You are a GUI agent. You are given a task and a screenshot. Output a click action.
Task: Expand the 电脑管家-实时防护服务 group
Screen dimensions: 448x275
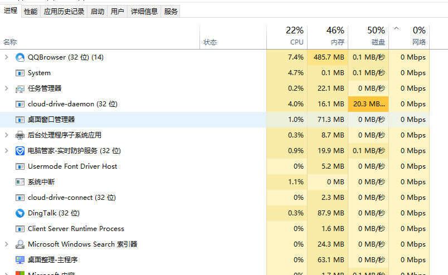click(x=7, y=151)
